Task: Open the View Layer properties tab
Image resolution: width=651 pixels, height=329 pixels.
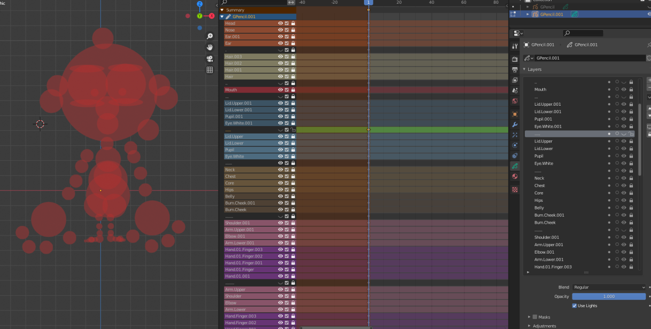Action: pos(515,80)
